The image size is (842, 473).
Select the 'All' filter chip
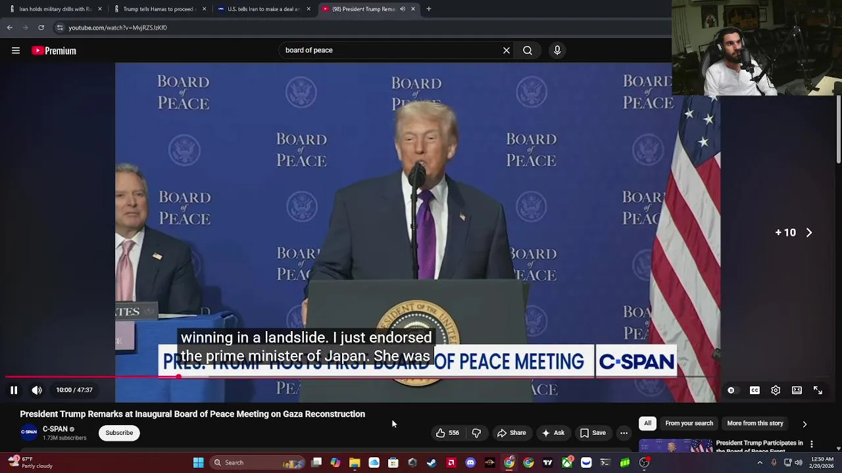(x=647, y=423)
